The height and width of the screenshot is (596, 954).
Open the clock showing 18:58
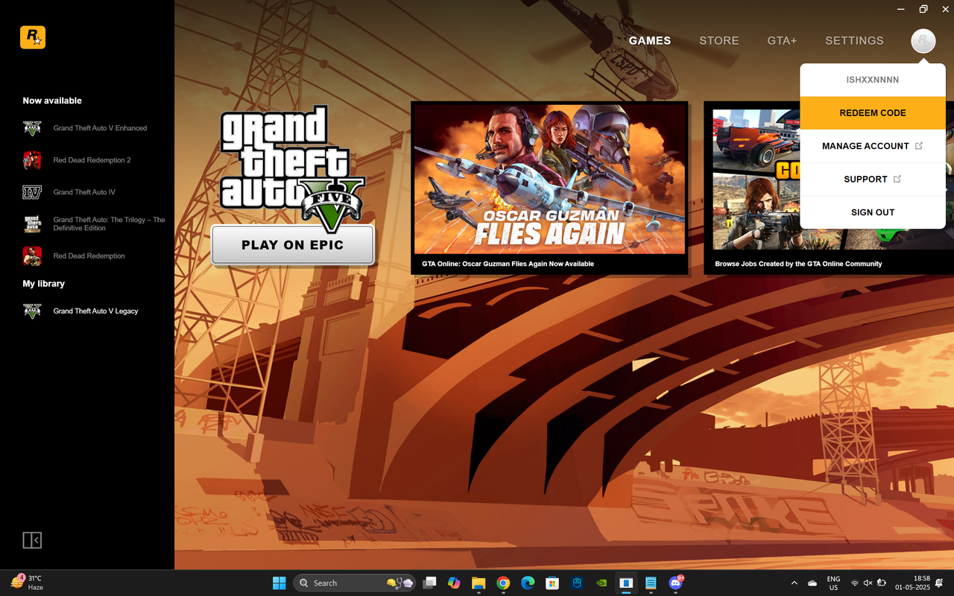pos(914,583)
